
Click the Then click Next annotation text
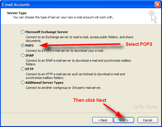(x=90, y=100)
